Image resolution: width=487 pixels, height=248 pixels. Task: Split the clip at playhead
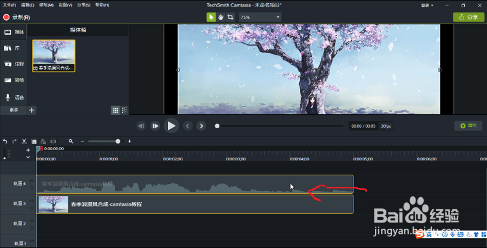pos(53,141)
